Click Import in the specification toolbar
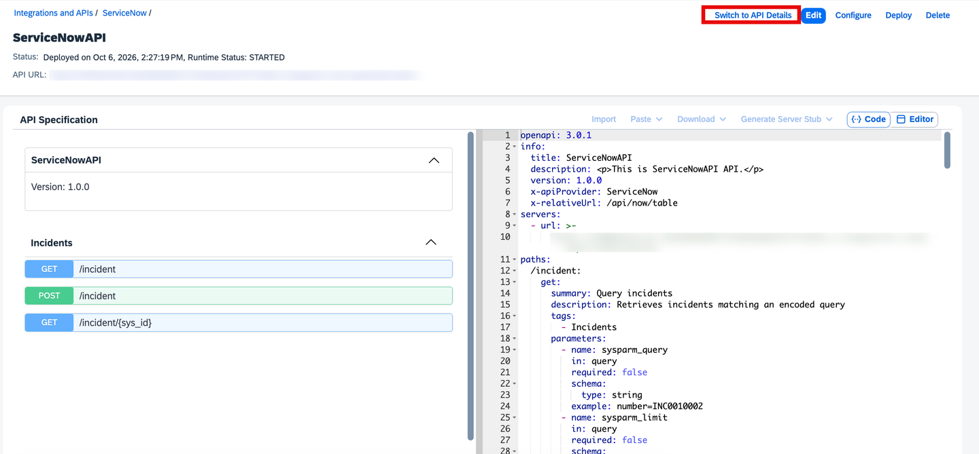 tap(604, 119)
